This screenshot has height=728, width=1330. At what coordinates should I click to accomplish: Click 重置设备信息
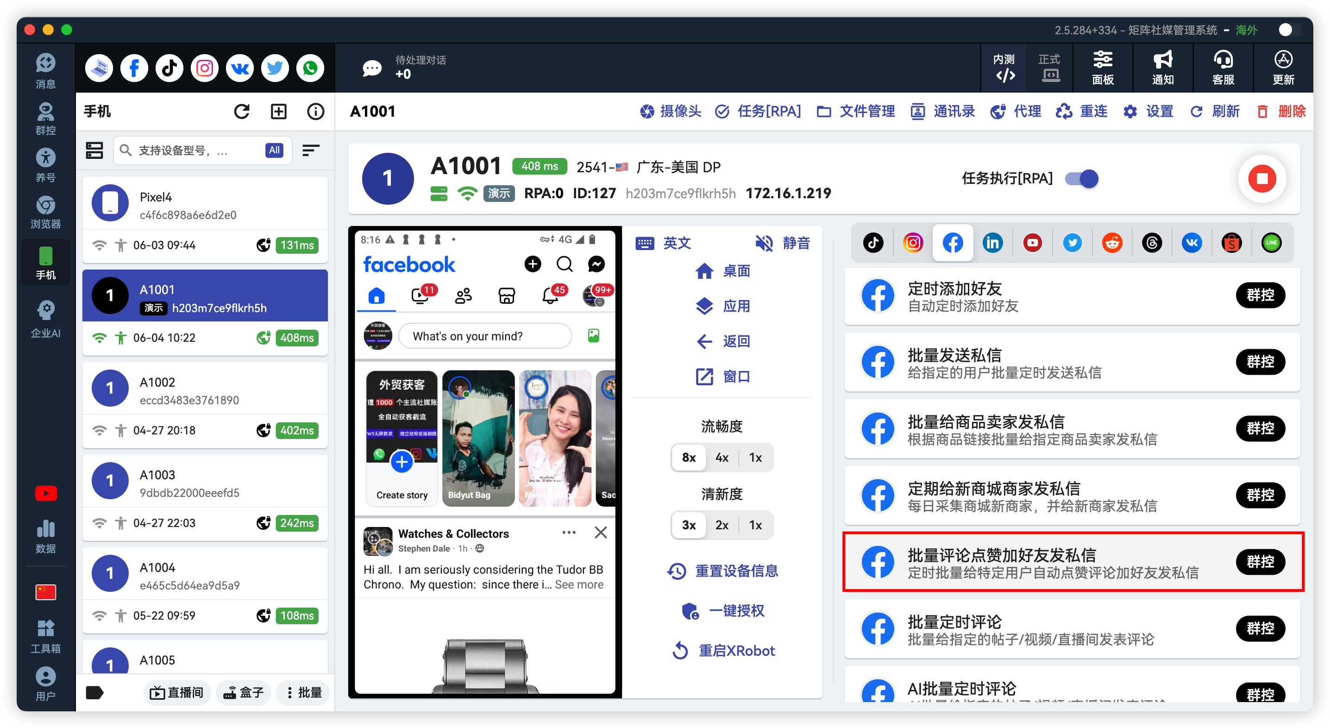pos(723,571)
